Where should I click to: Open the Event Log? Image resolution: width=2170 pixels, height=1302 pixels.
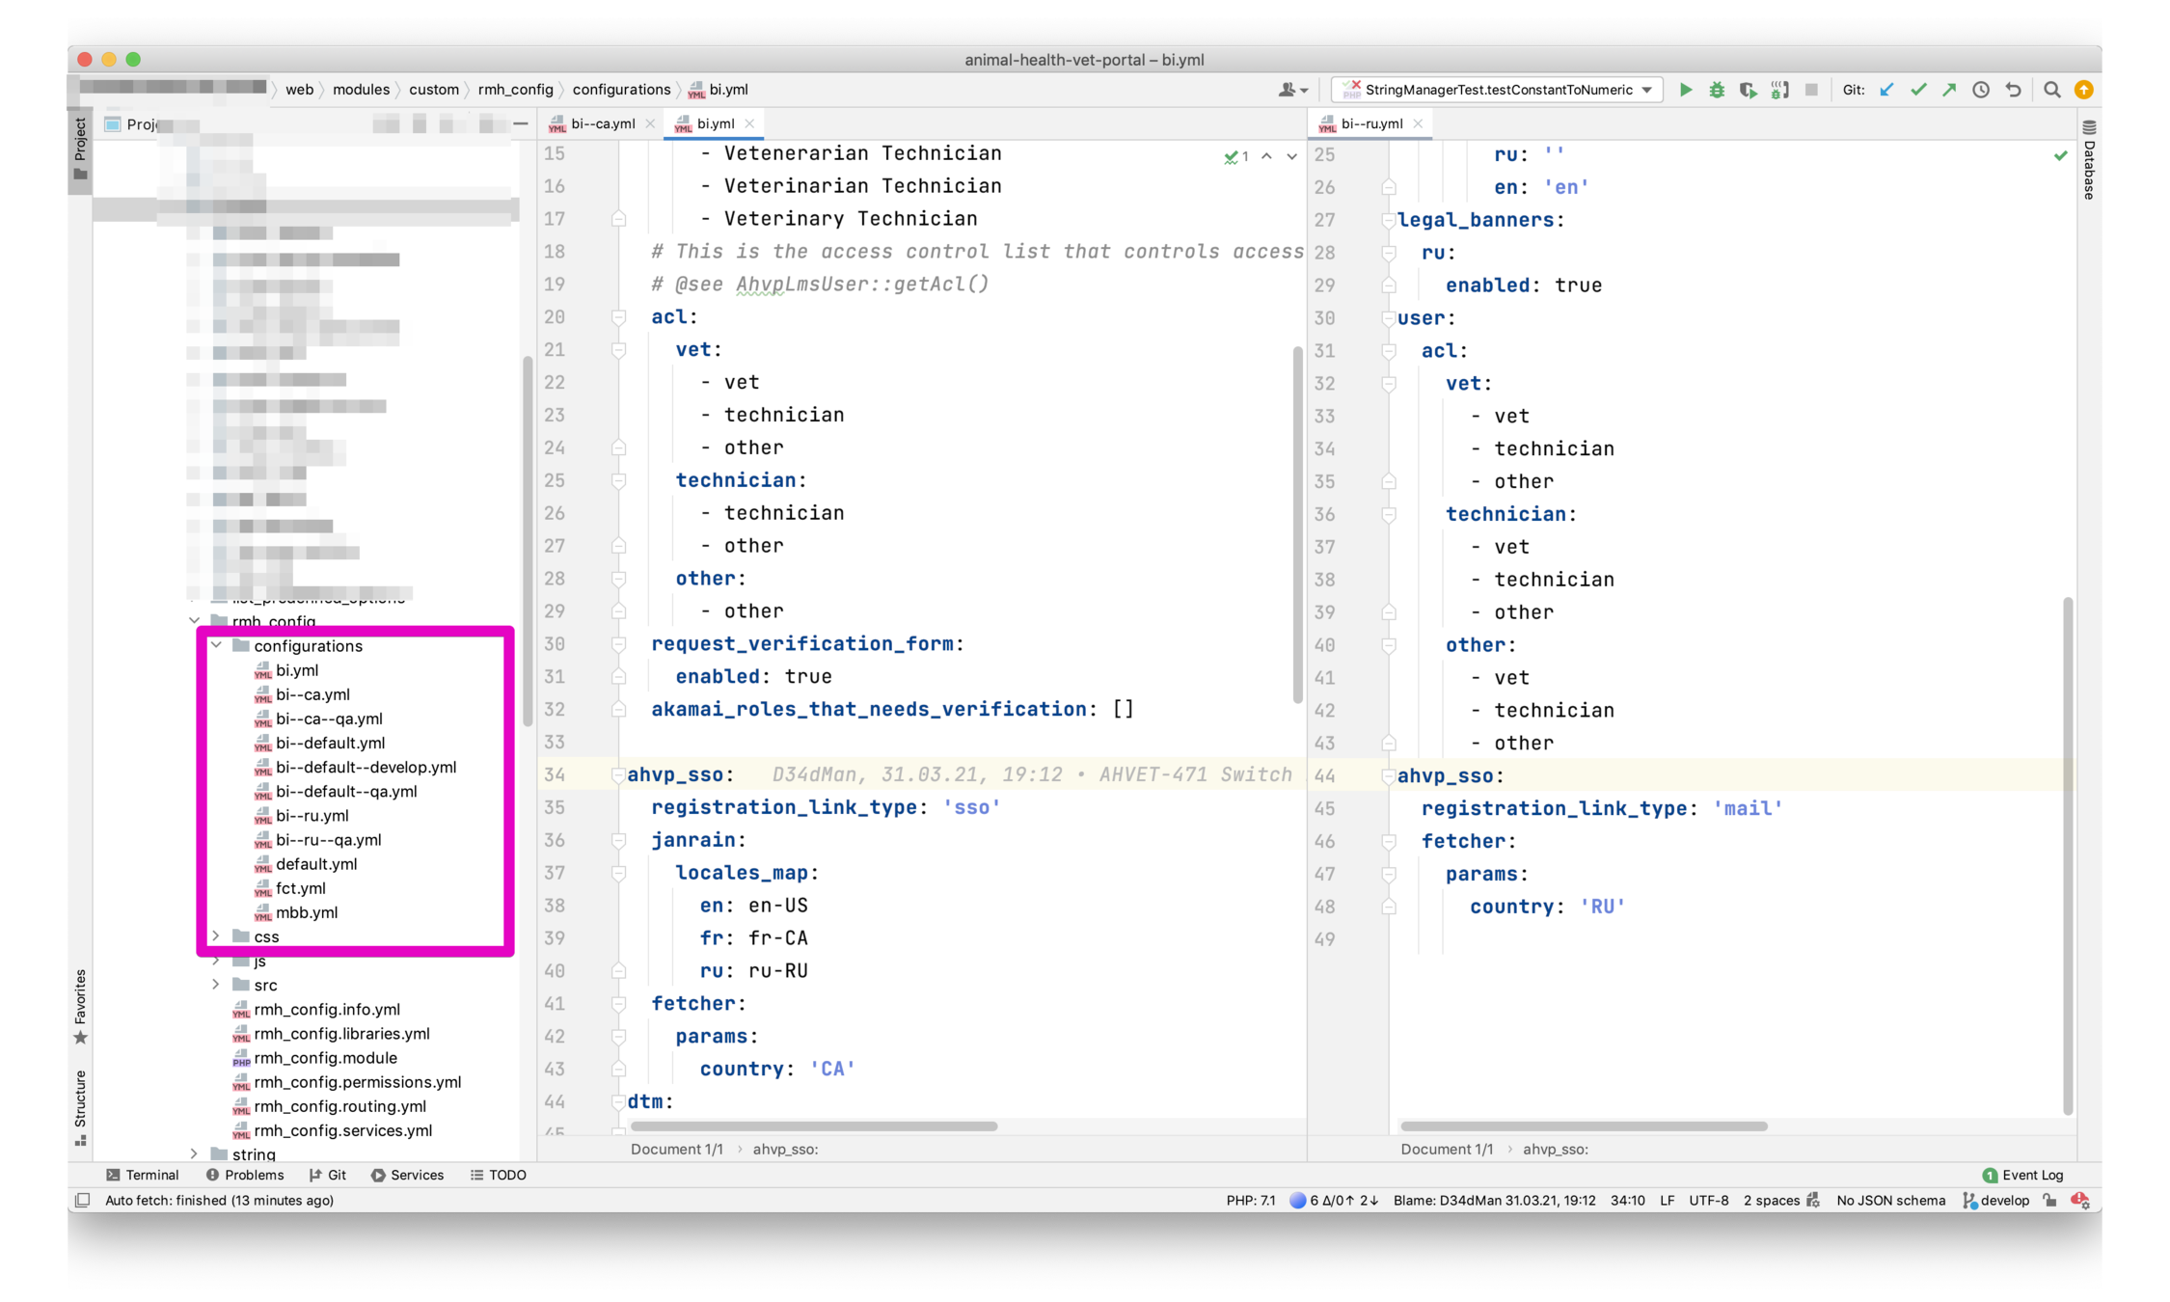(x=2022, y=1175)
